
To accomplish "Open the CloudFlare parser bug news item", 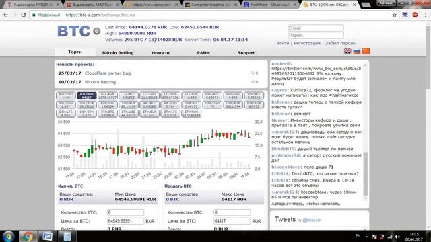I will click(108, 73).
